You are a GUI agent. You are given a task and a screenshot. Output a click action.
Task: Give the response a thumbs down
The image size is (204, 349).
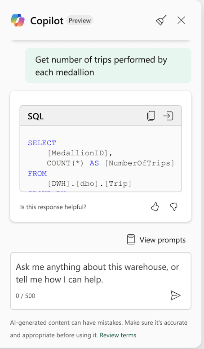tap(174, 207)
